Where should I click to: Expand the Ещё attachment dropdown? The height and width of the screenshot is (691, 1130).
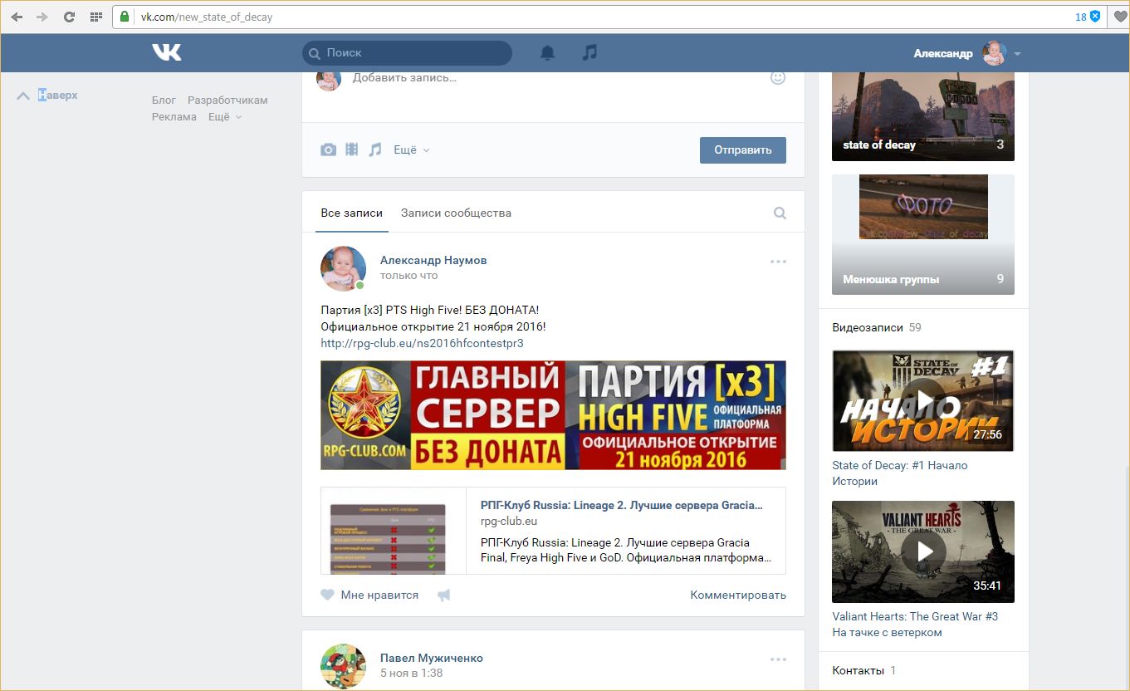point(411,150)
